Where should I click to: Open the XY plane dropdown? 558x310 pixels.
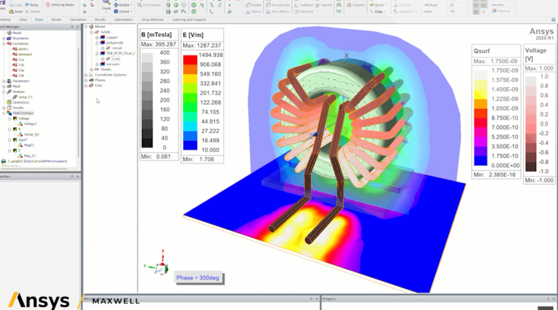coord(458,5)
